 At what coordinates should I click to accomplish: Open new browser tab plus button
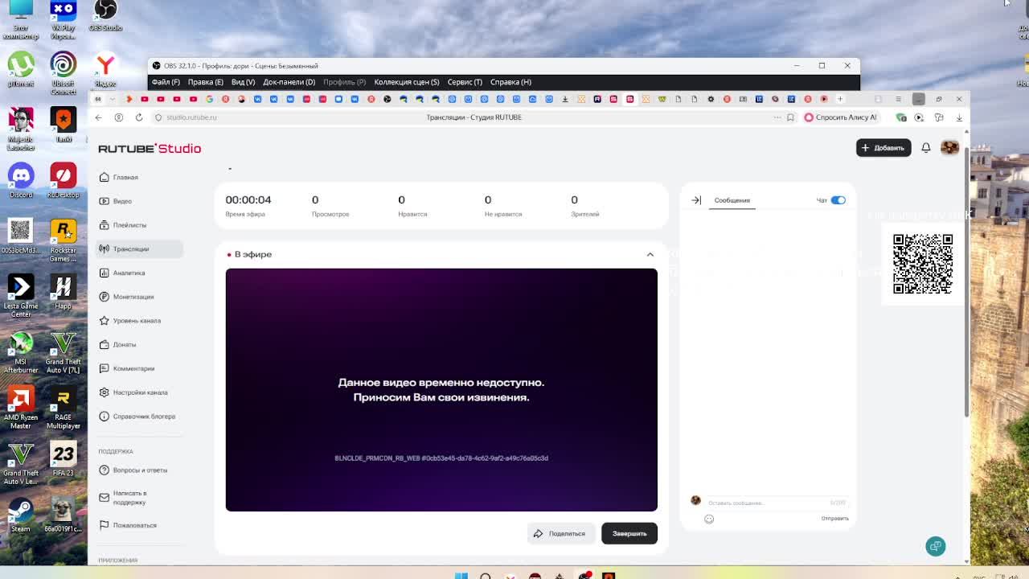pyautogui.click(x=840, y=99)
